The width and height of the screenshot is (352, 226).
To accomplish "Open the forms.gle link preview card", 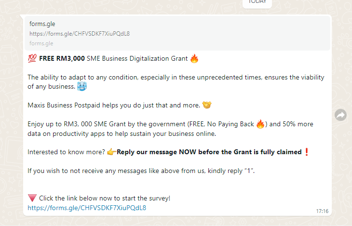I will pos(177,33).
